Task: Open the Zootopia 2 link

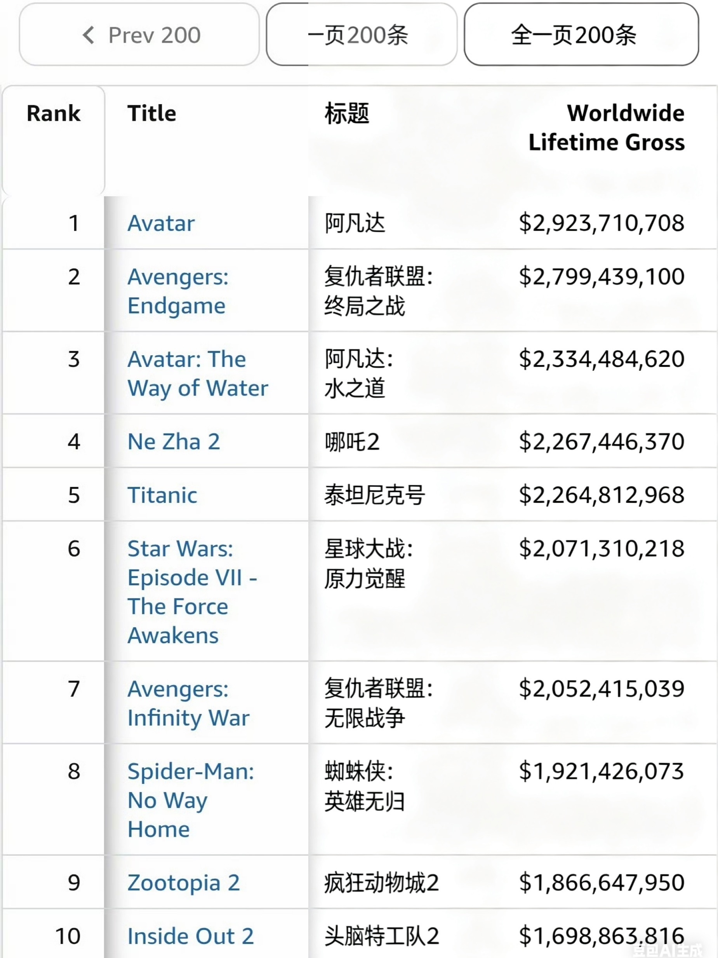Action: pyautogui.click(x=184, y=883)
